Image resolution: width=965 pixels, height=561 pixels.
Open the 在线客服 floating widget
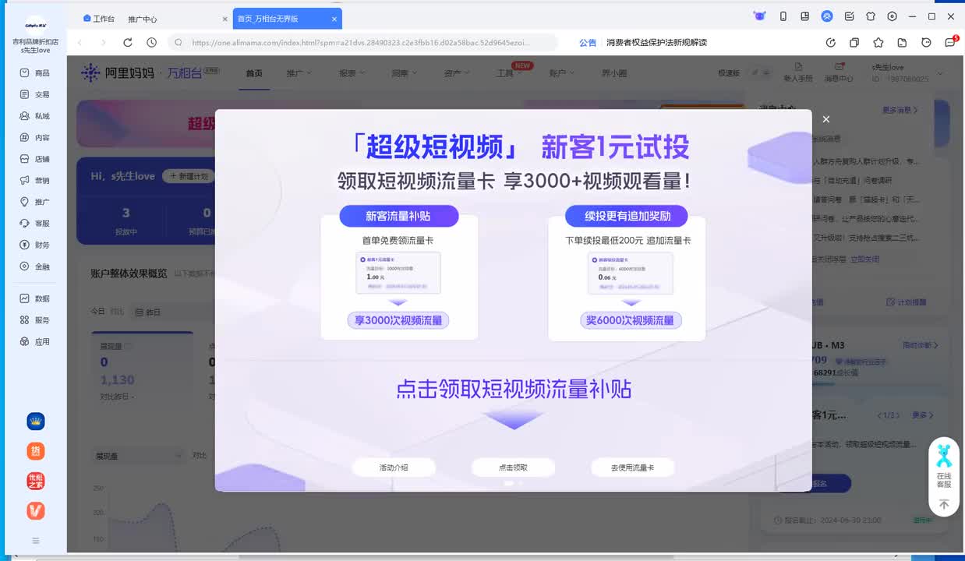[x=944, y=466]
